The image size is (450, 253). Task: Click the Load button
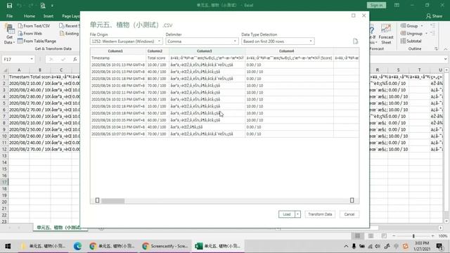tap(286, 214)
